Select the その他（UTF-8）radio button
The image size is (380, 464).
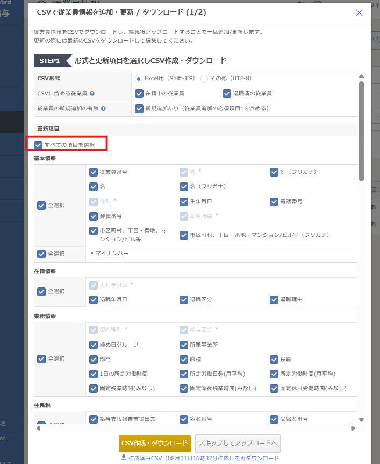[x=204, y=79]
